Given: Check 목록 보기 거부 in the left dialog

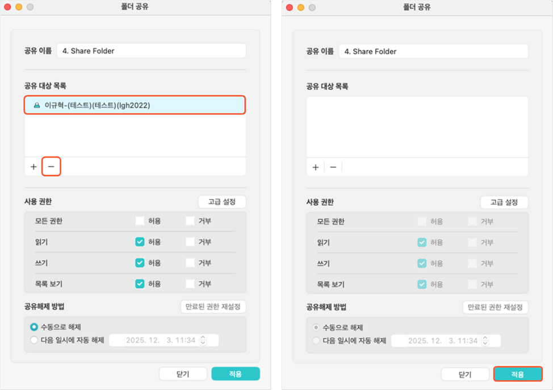Looking at the screenshot, I should (x=190, y=284).
